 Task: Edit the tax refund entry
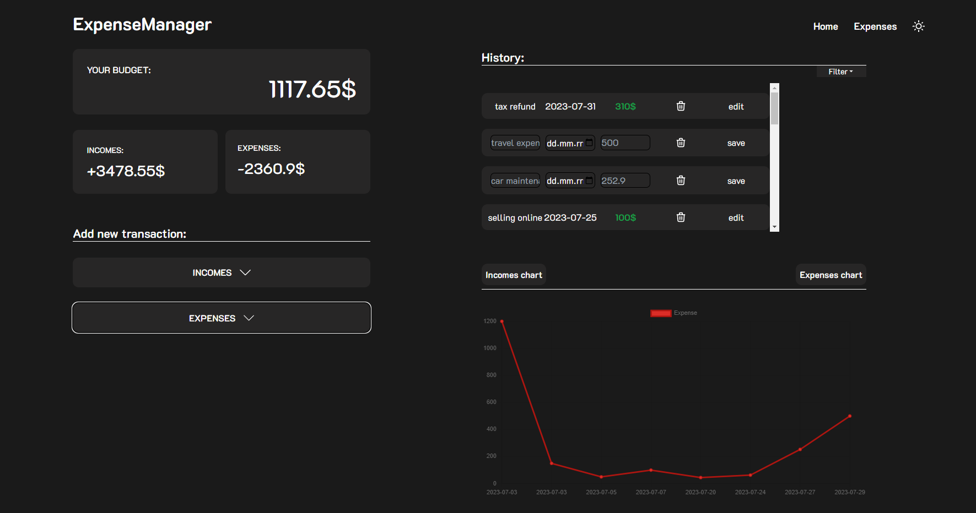pyautogui.click(x=736, y=107)
